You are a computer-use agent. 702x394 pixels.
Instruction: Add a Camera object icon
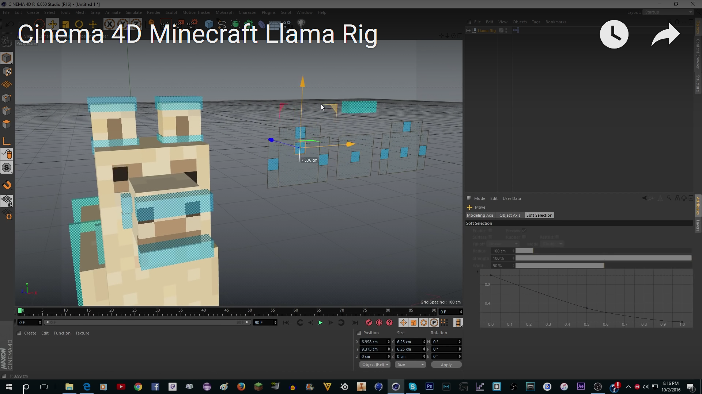288,24
